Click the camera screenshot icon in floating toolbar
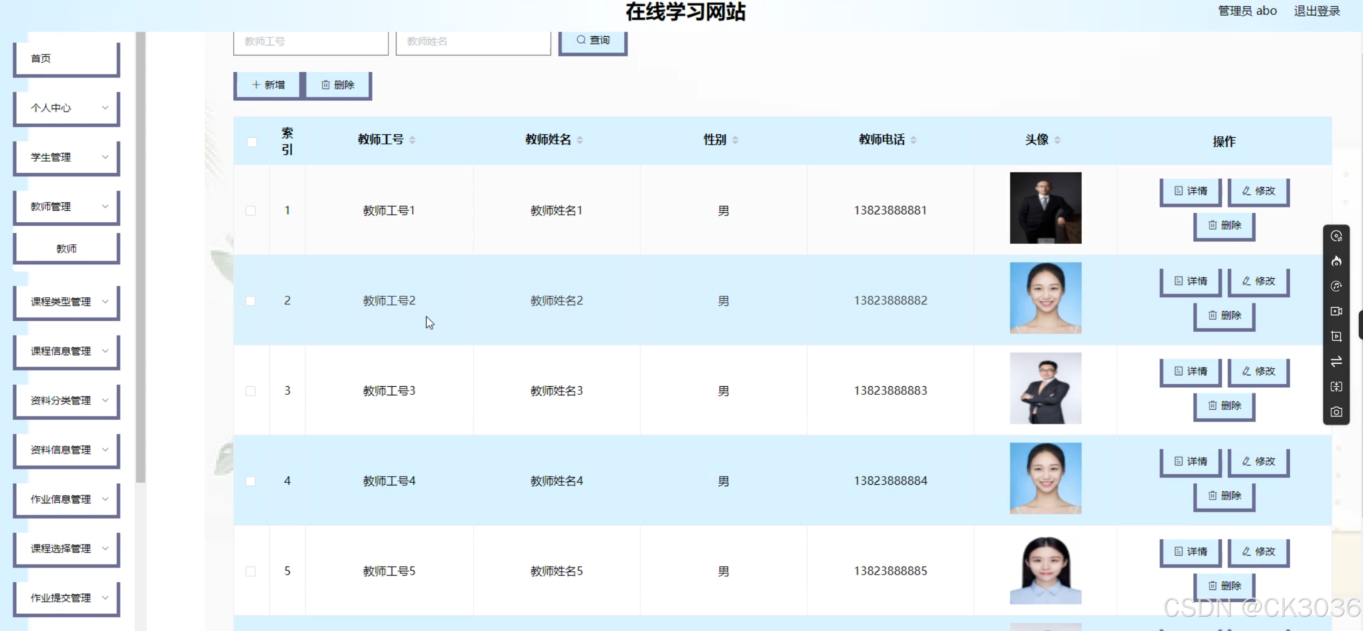Image resolution: width=1363 pixels, height=631 pixels. click(1336, 412)
